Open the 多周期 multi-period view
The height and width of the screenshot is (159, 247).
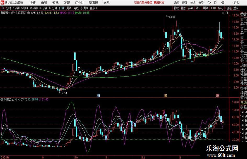point(84,8)
